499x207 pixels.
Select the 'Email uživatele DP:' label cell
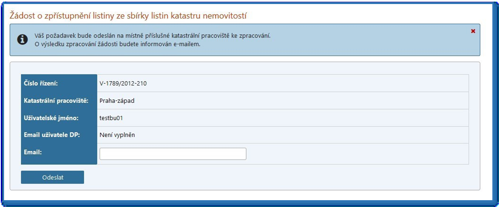coord(59,135)
